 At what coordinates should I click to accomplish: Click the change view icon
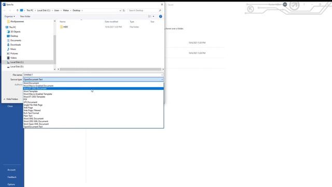tap(150, 16)
